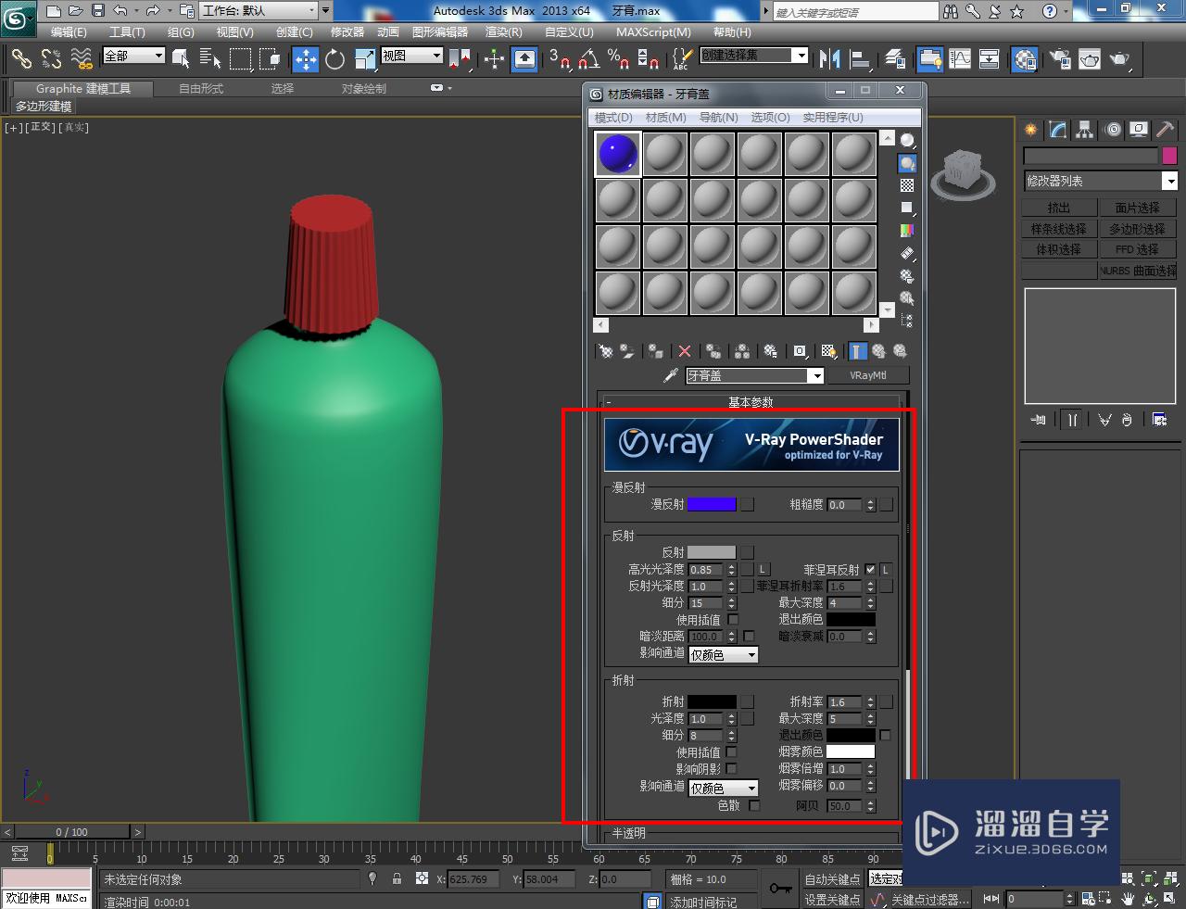Open Select by Name list icon
This screenshot has height=909, width=1186.
(x=210, y=59)
